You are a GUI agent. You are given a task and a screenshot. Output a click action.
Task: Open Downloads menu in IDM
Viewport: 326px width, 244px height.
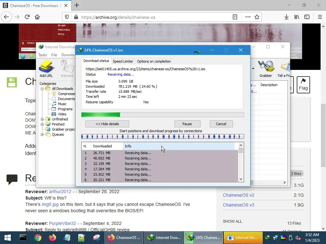[x=68, y=55]
